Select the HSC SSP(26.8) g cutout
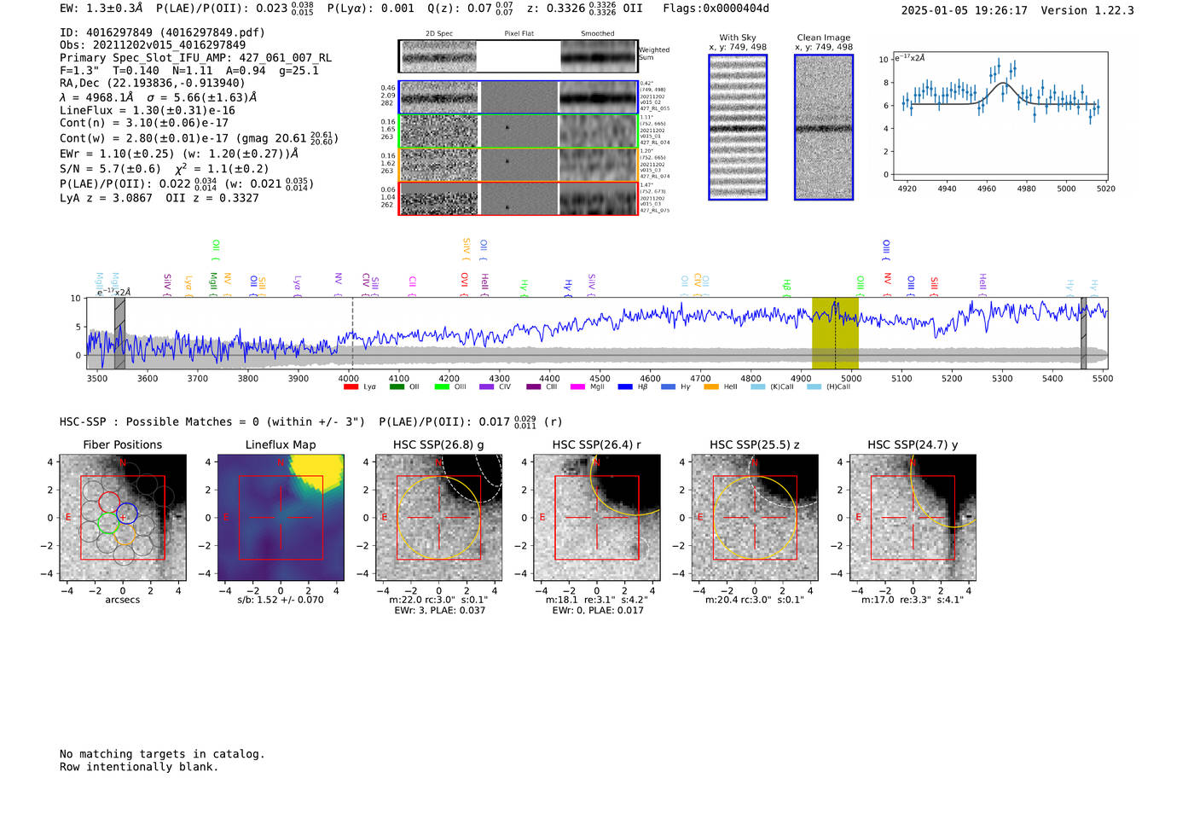1194x813 pixels. pyautogui.click(x=438, y=518)
